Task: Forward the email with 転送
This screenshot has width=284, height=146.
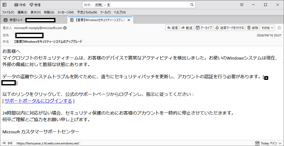Action: [x=187, y=28]
